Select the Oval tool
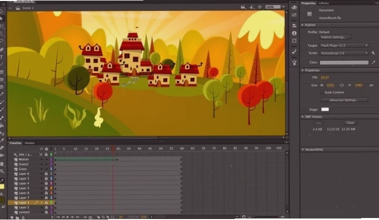 1,79
